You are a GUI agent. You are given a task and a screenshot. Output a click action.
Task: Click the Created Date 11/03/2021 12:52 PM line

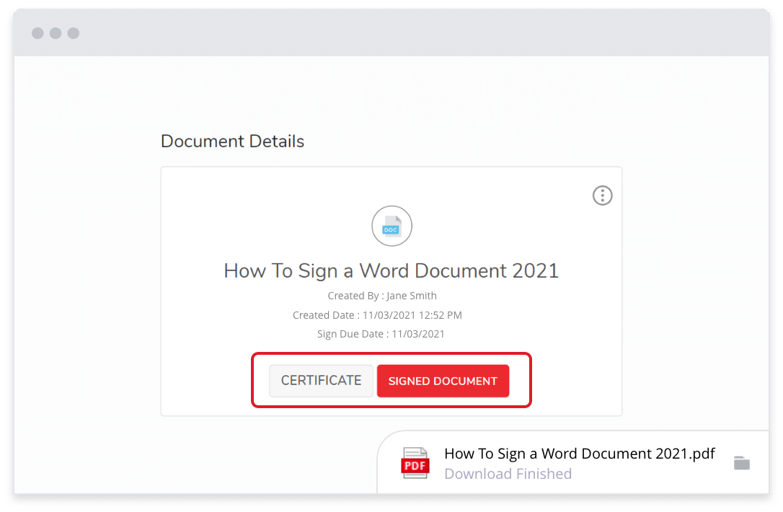tap(377, 315)
